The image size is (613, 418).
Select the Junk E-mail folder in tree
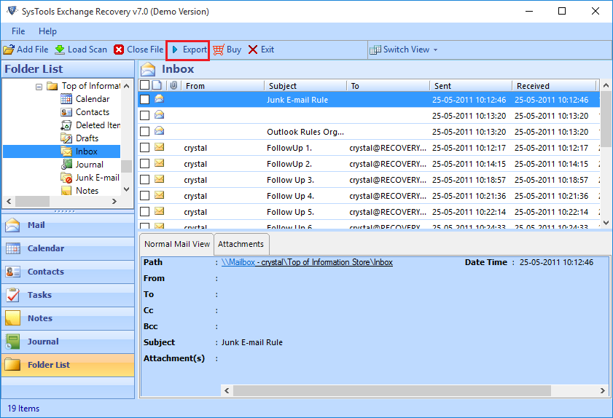click(x=98, y=178)
